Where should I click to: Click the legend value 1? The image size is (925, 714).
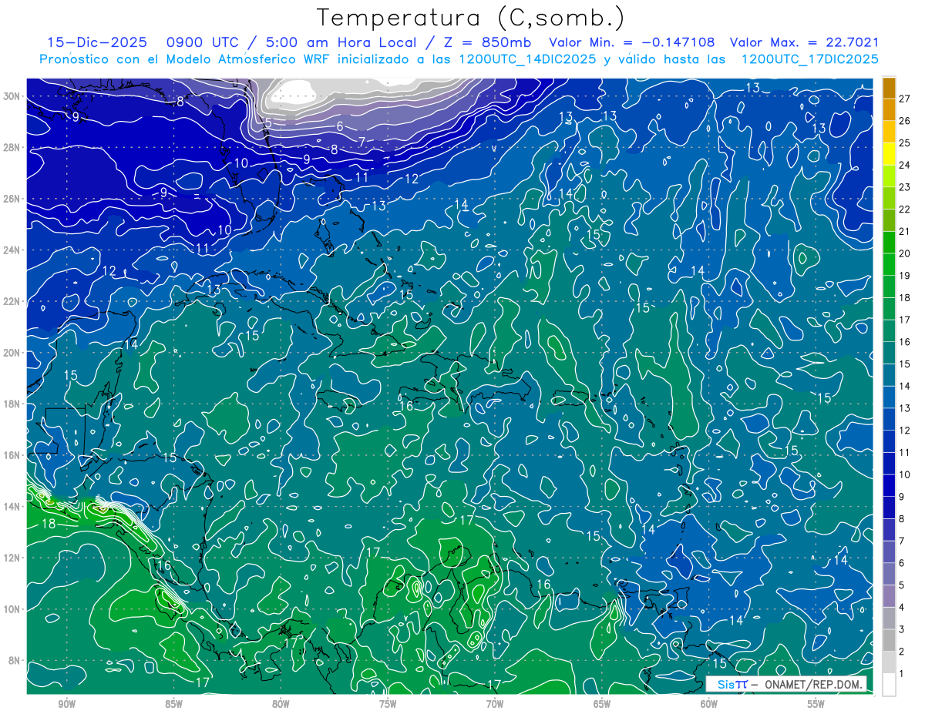pos(903,674)
